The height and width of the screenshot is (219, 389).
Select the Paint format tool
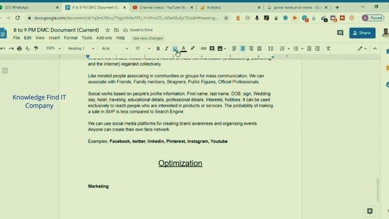click(x=36, y=49)
